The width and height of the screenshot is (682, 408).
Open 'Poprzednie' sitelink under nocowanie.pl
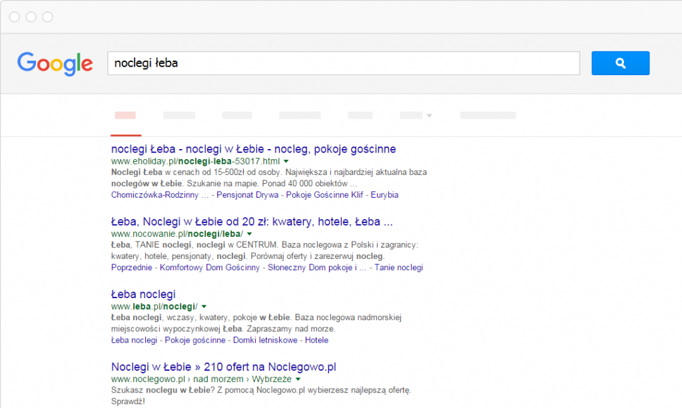click(131, 267)
